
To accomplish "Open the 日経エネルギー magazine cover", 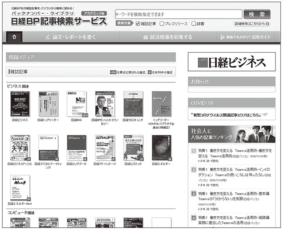I will tap(161, 148).
